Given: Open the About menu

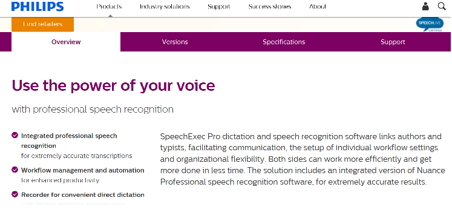Looking at the screenshot, I should (x=318, y=6).
